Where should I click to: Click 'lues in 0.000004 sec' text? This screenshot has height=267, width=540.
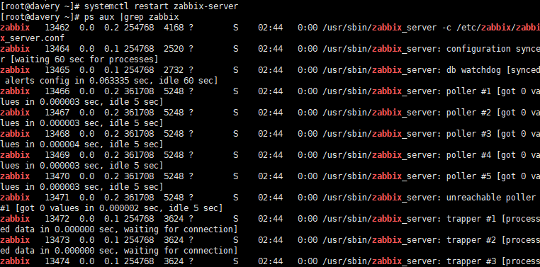pyautogui.click(x=50, y=144)
